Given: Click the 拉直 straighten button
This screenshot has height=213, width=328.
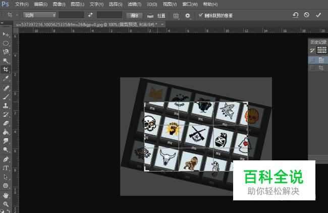Looking at the screenshot, I should pyautogui.click(x=161, y=16).
